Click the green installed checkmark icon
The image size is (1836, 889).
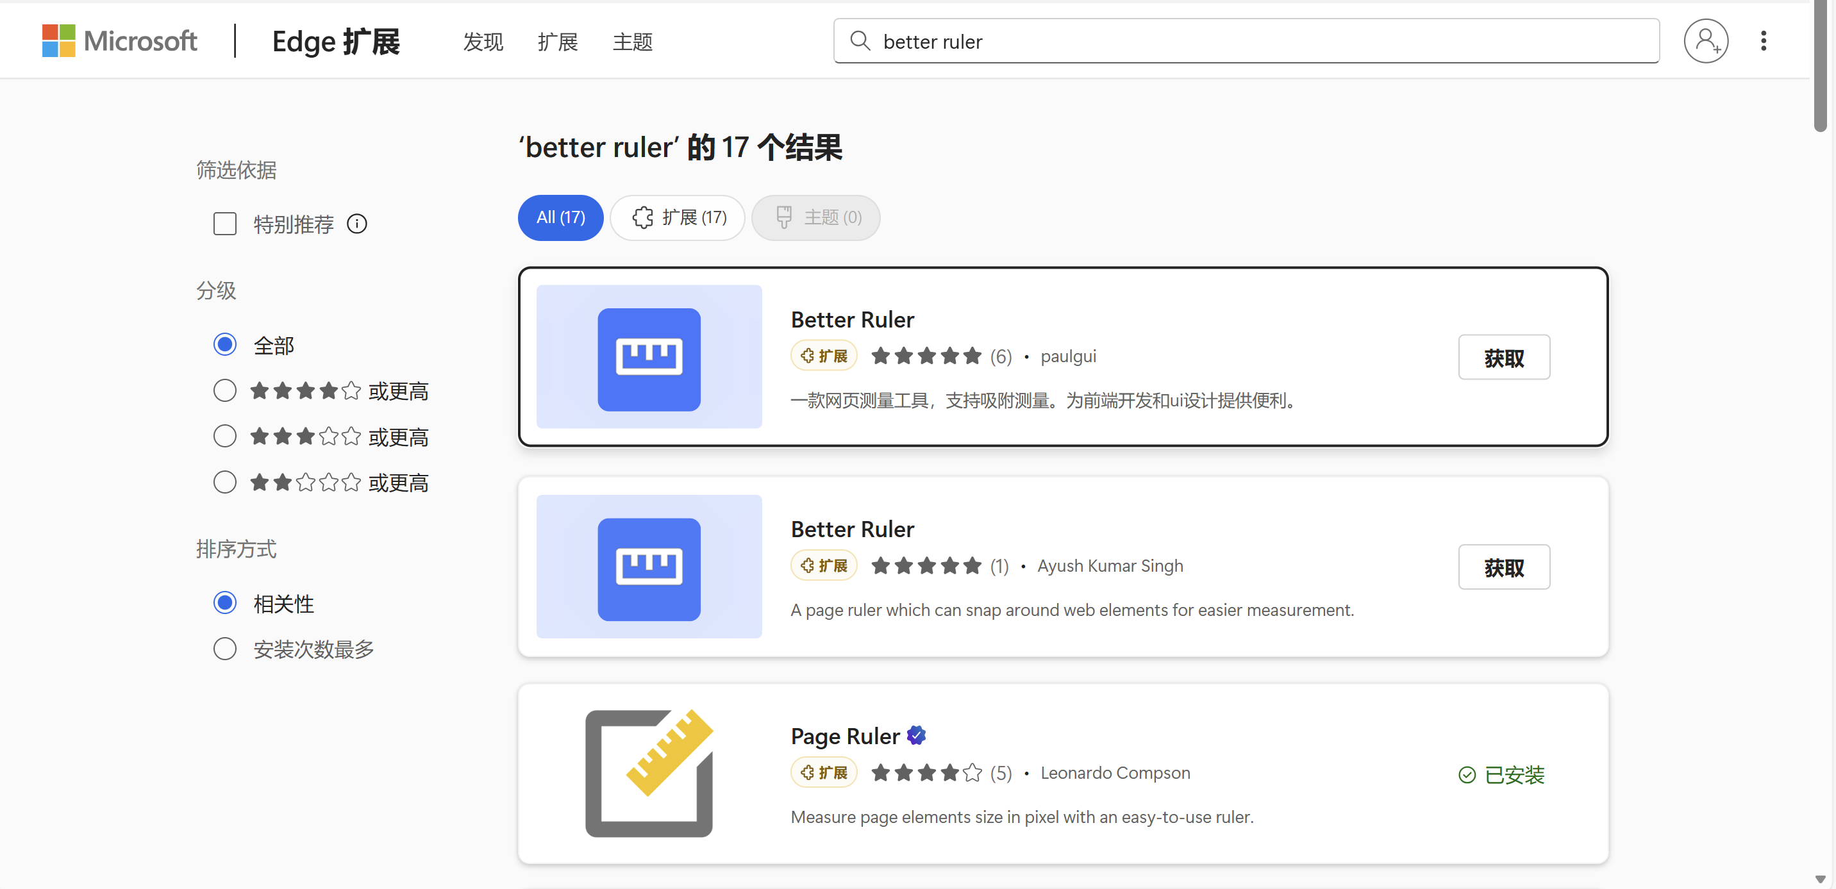[1467, 774]
